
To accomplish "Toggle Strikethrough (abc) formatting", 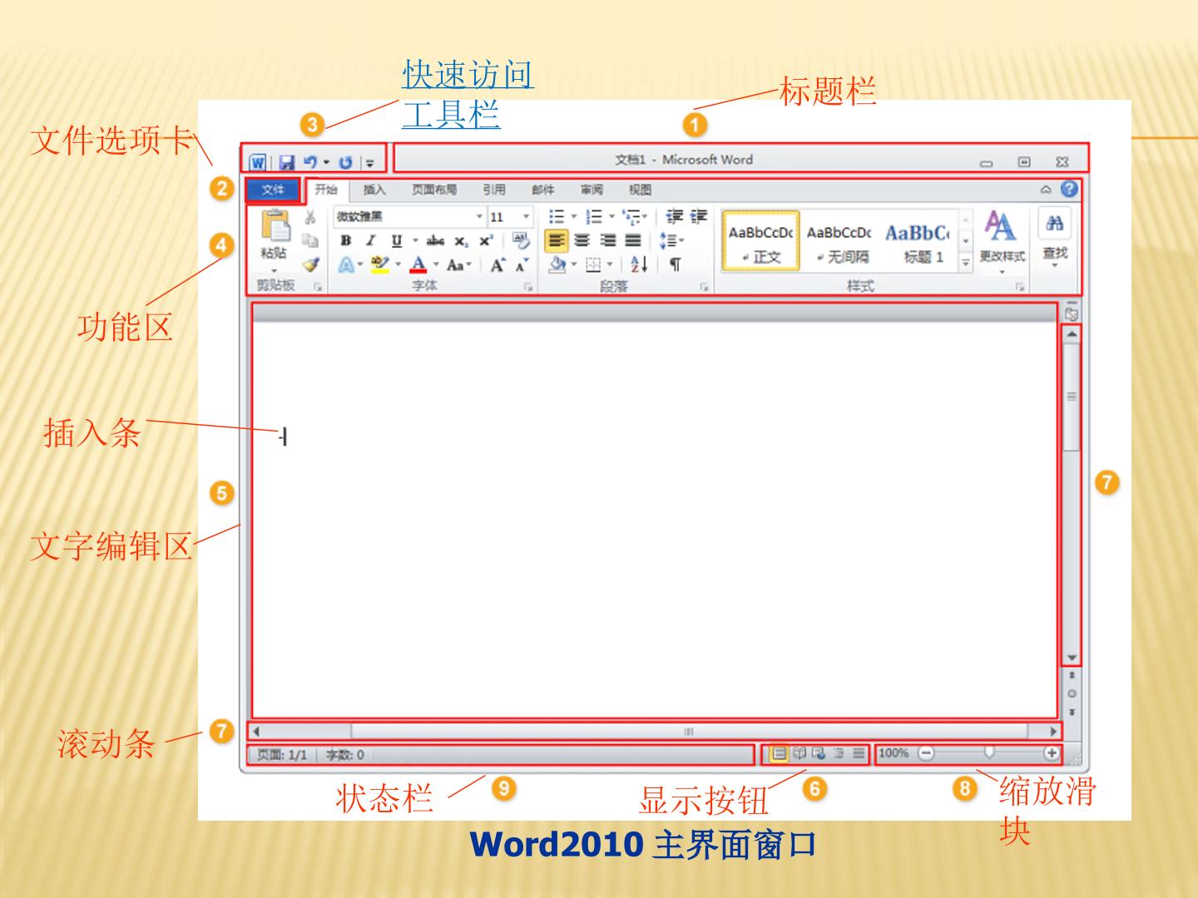I will tap(435, 241).
